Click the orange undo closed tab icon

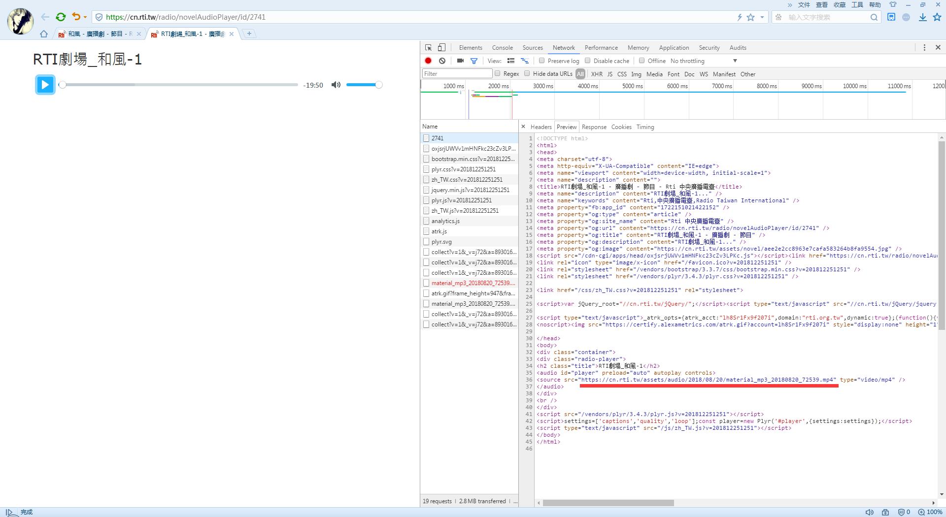pyautogui.click(x=76, y=17)
